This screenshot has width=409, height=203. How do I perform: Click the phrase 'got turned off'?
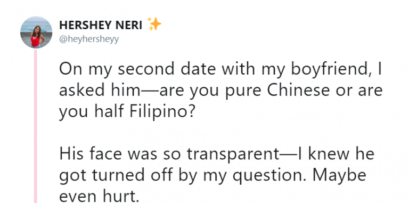pos(116,176)
